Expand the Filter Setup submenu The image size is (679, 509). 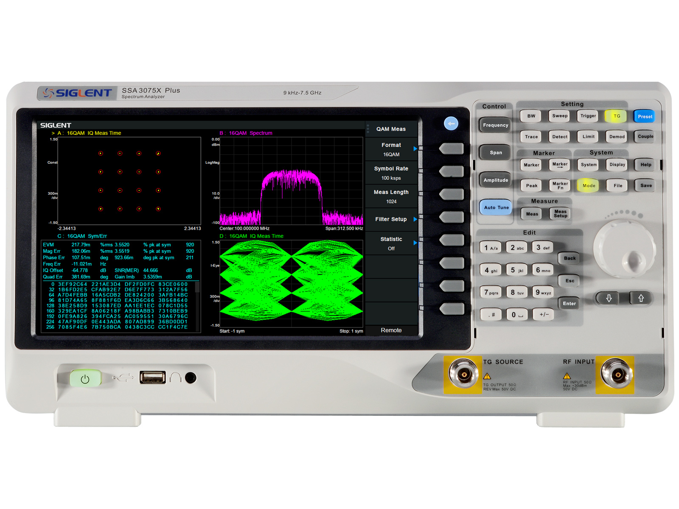[x=391, y=219]
